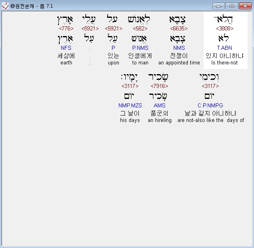Click Hebrew word above <582>
The height and width of the screenshot is (248, 254).
(x=139, y=19)
